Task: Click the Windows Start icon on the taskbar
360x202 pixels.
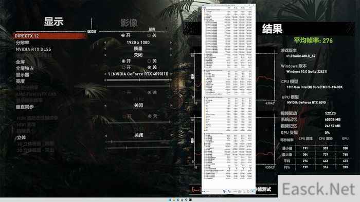Action: 170,200
